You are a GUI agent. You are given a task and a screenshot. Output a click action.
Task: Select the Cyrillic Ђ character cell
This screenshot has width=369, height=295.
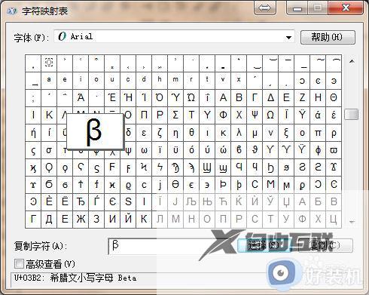81,202
